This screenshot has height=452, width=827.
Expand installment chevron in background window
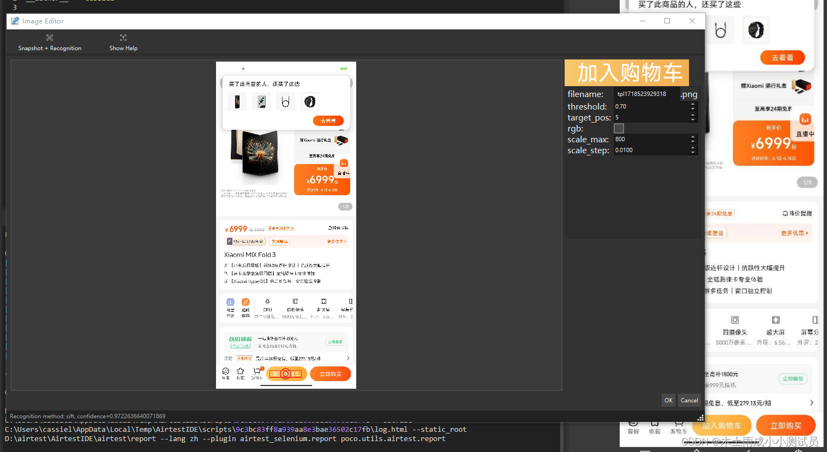coord(811,403)
